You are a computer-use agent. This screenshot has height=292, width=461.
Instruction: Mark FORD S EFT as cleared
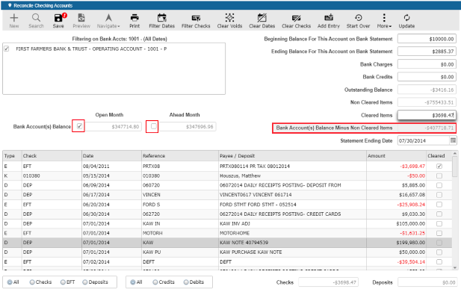coord(439,205)
